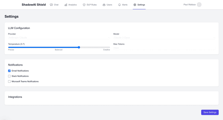223x120 pixels.
Task: Enable Microsoft Teams Notifications checkbox
Action: click(x=9, y=81)
